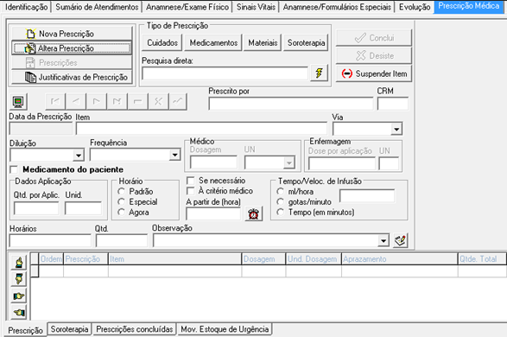The image size is (507, 337).
Task: Click the Dosagem column header
Action: 263,259
